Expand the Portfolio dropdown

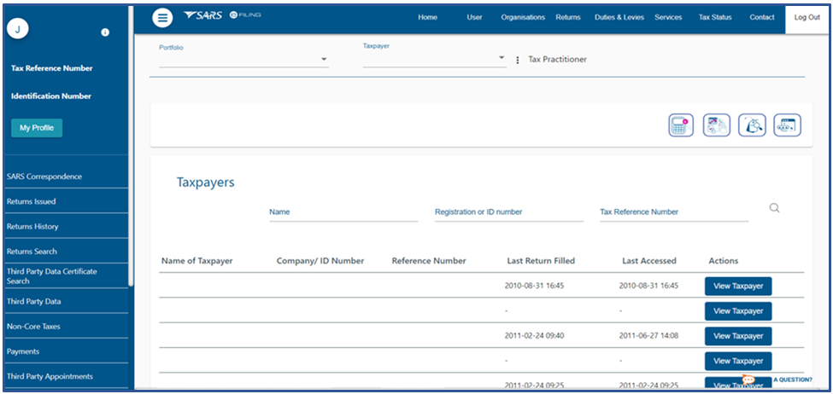pos(324,60)
